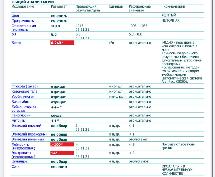Click the previous pH value '6.5'

(78, 34)
